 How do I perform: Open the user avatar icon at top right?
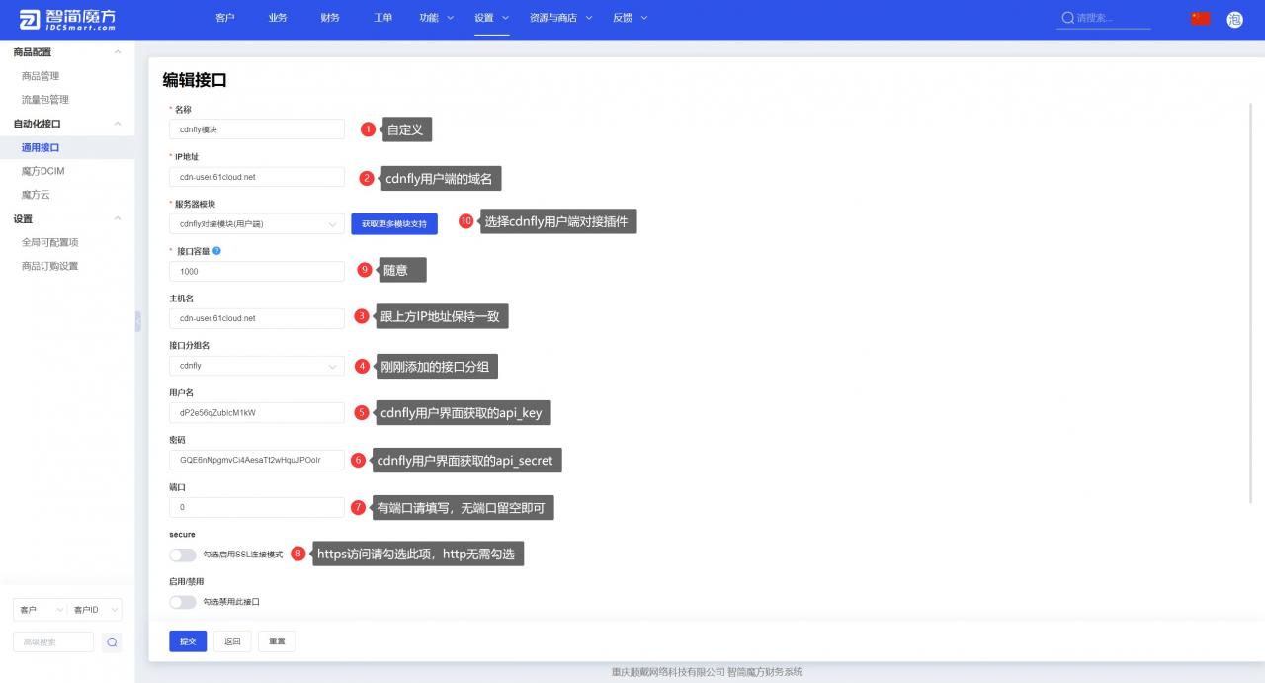point(1234,19)
